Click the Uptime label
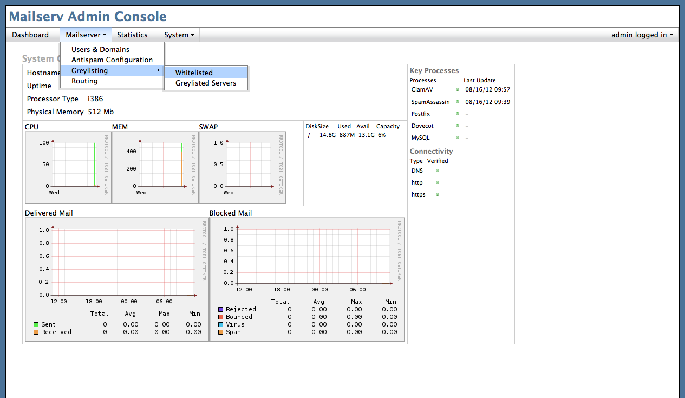This screenshot has width=685, height=398. coord(39,86)
